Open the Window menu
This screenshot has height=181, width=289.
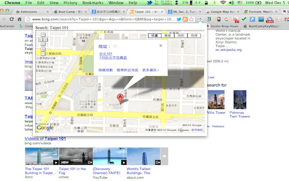click(x=116, y=3)
